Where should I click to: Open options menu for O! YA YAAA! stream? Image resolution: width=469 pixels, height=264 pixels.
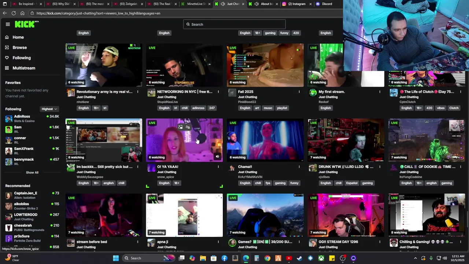tap(218, 167)
